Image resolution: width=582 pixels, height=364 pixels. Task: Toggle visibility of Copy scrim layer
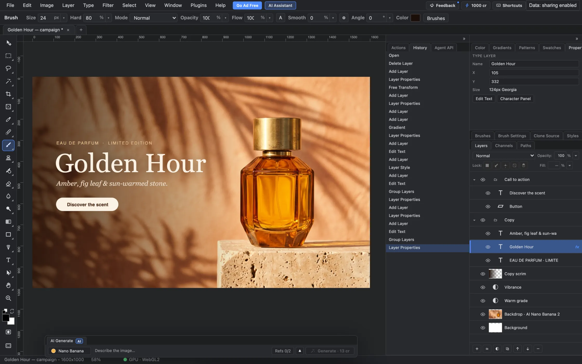tap(483, 274)
